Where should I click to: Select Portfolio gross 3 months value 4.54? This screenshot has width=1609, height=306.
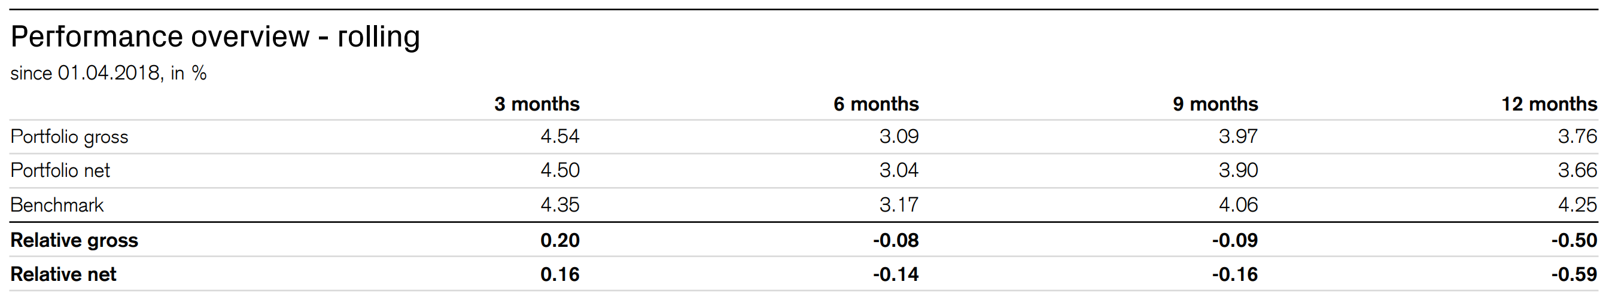click(559, 136)
